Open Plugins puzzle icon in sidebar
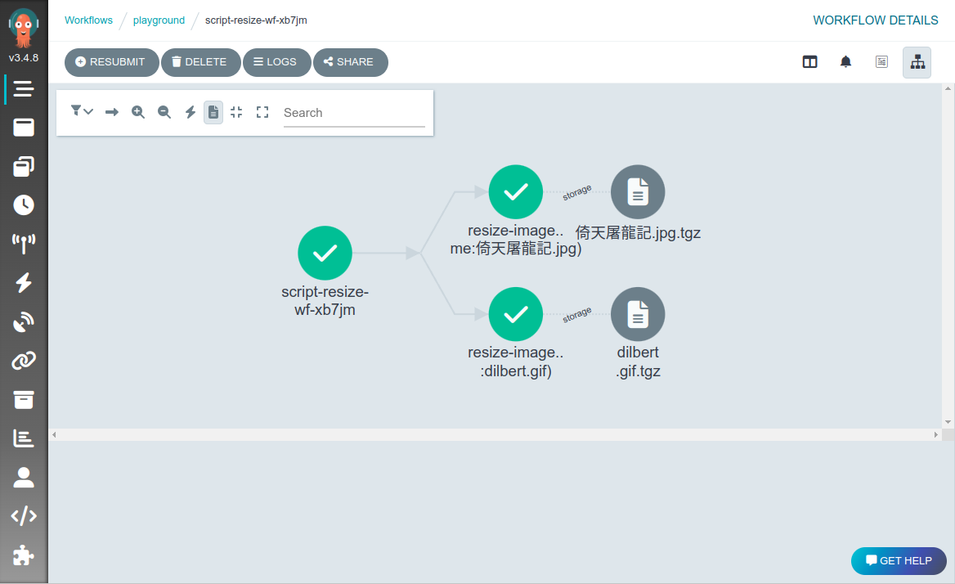 point(24,555)
